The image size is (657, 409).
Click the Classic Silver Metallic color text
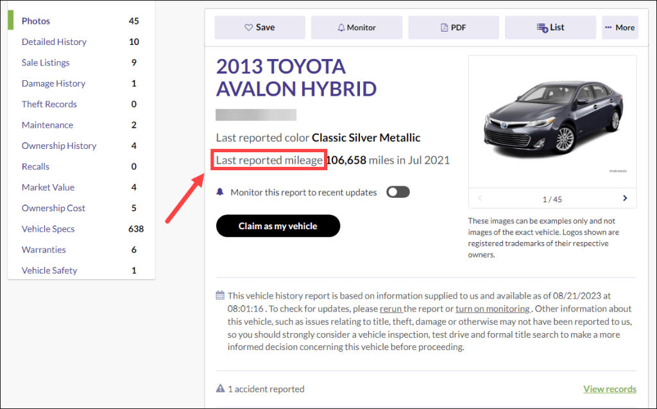tap(366, 137)
